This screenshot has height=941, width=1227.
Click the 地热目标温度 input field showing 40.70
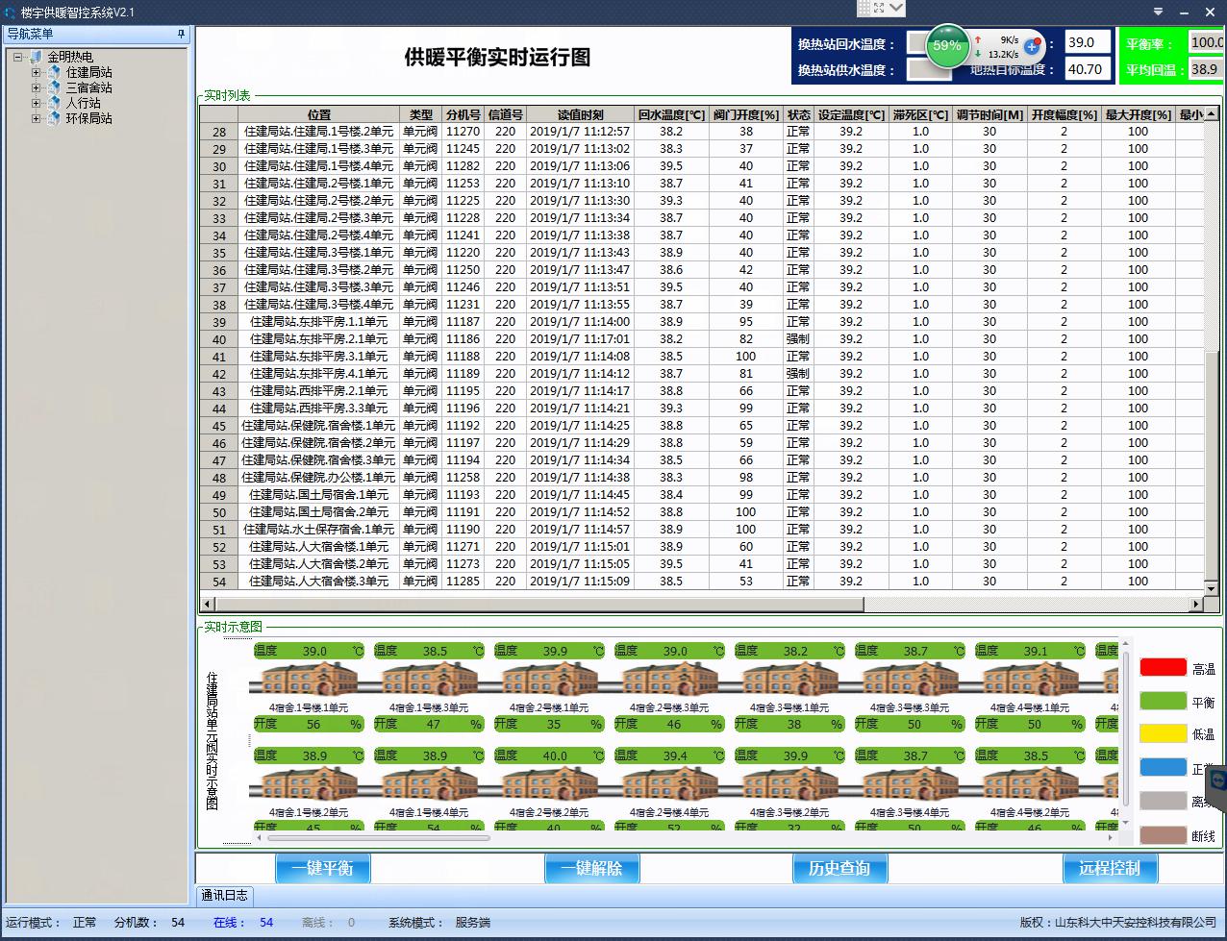(x=1087, y=69)
